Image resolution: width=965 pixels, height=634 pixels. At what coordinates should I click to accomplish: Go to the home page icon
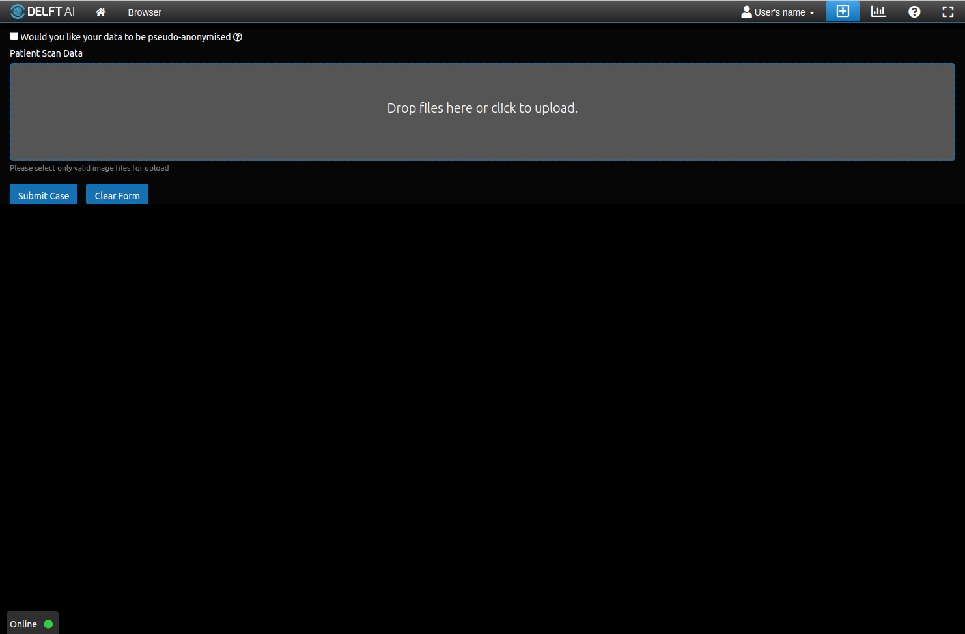[x=100, y=12]
